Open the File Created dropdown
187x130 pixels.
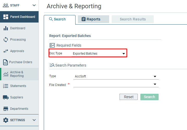(x=116, y=84)
